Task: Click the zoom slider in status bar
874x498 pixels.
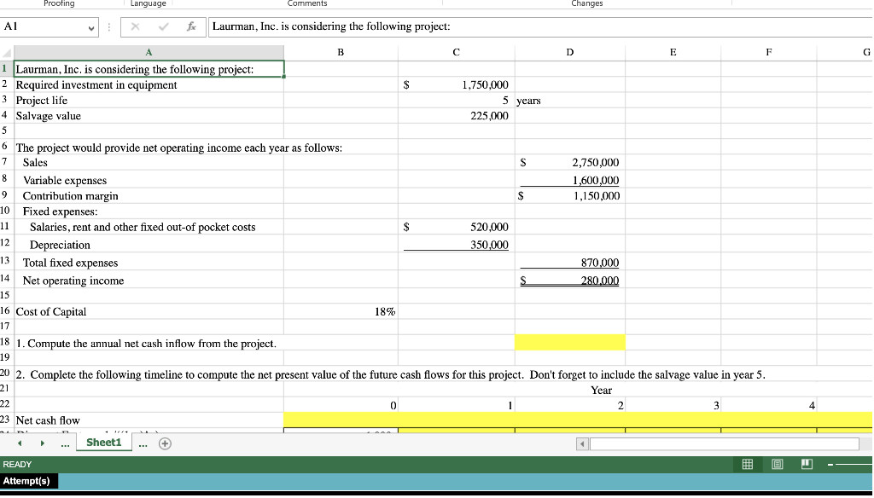Action: (x=854, y=464)
